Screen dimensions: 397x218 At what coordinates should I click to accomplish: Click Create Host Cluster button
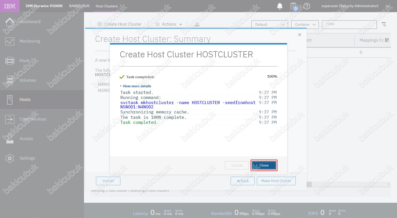click(120, 24)
